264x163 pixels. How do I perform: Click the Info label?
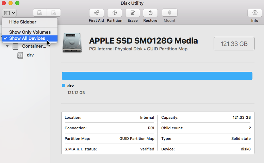254,20
